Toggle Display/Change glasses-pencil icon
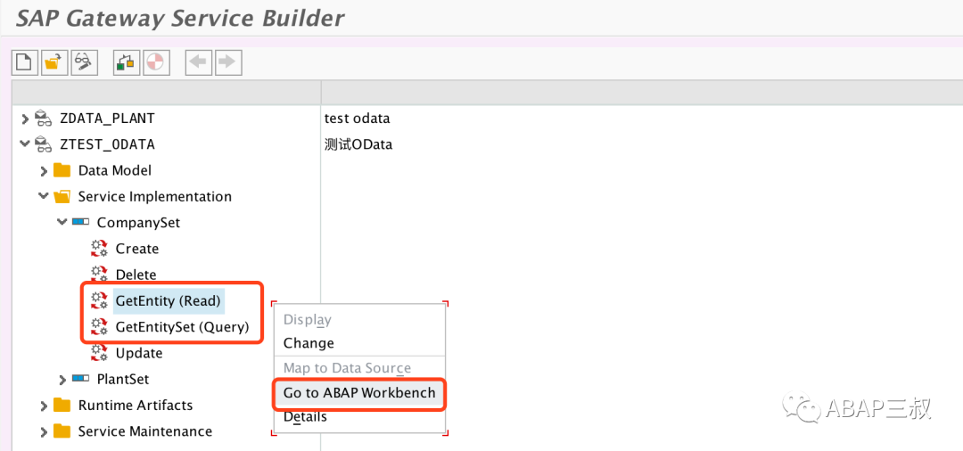This screenshot has height=451, width=963. coord(85,62)
